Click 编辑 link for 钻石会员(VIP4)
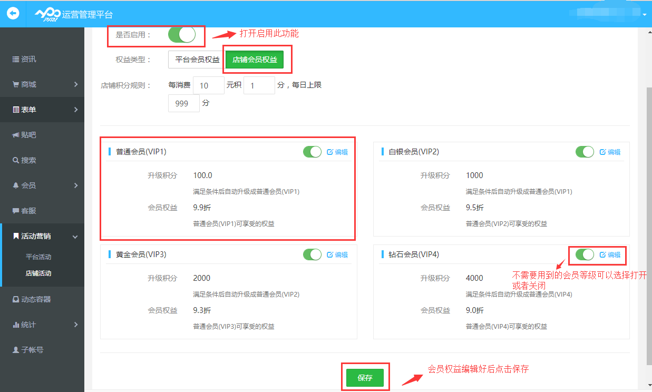 (x=610, y=254)
